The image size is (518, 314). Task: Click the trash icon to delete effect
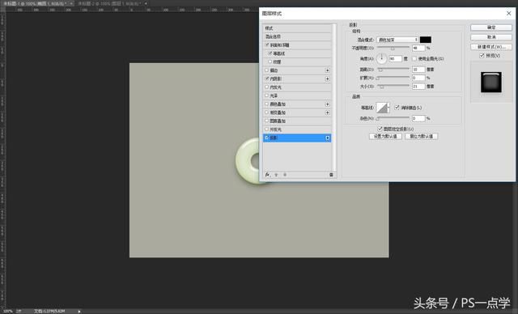331,175
